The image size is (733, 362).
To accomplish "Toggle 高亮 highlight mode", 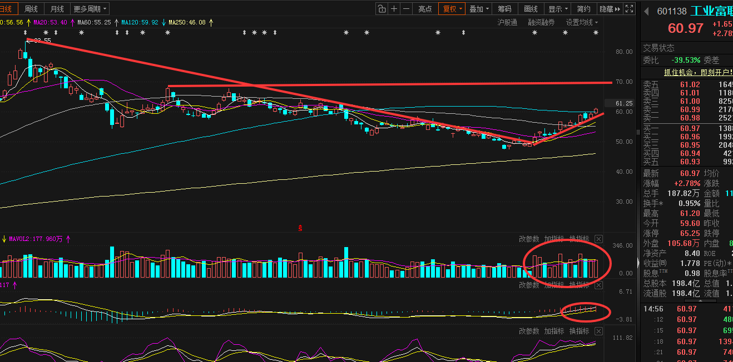I will point(425,9).
